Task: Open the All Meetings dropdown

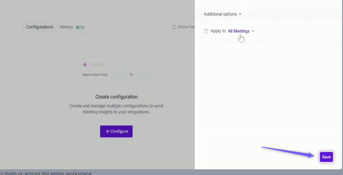Action: [x=241, y=31]
